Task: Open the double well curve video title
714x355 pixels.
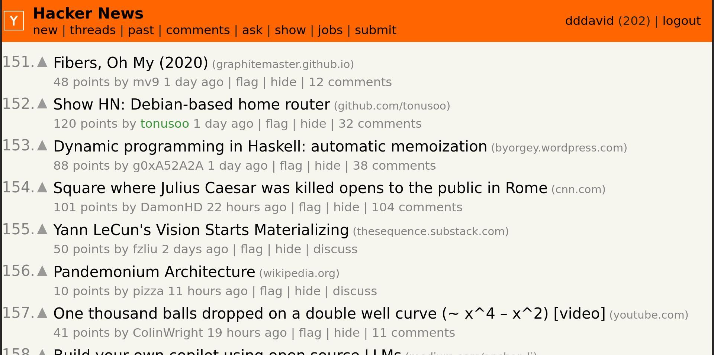Action: (329, 313)
